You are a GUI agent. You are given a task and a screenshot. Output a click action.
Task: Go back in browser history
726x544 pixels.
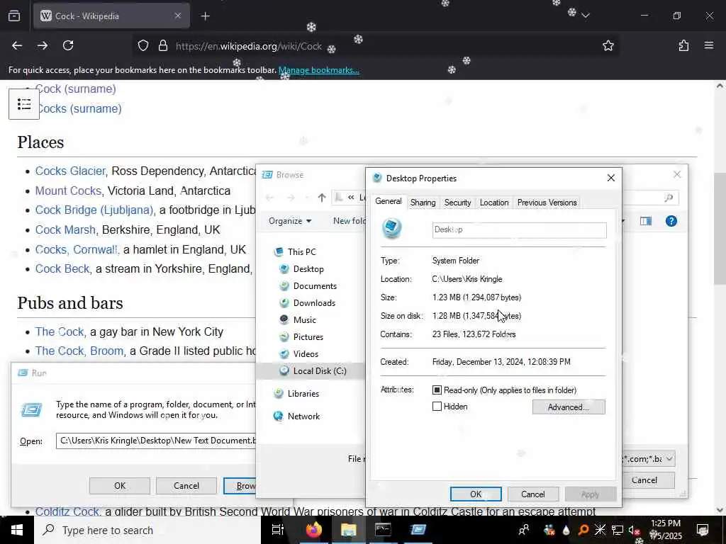click(17, 45)
